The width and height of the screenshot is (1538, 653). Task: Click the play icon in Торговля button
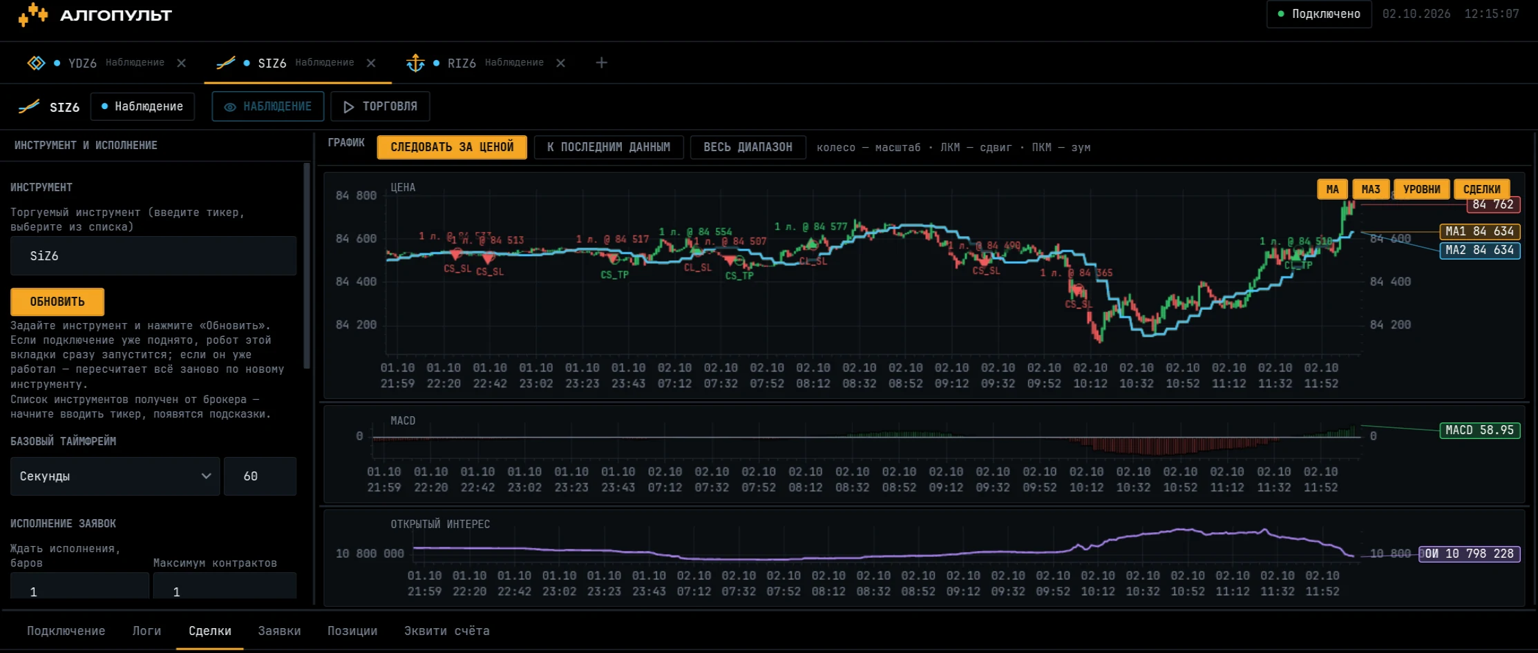click(349, 107)
